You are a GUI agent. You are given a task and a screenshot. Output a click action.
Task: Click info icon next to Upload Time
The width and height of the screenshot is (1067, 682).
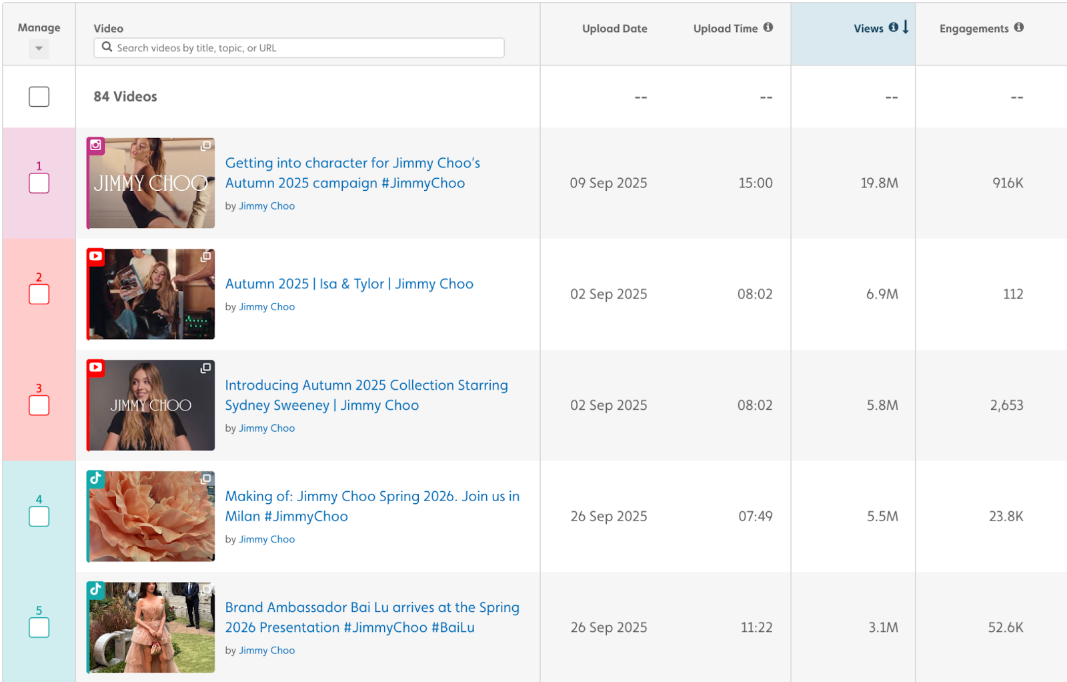768,27
